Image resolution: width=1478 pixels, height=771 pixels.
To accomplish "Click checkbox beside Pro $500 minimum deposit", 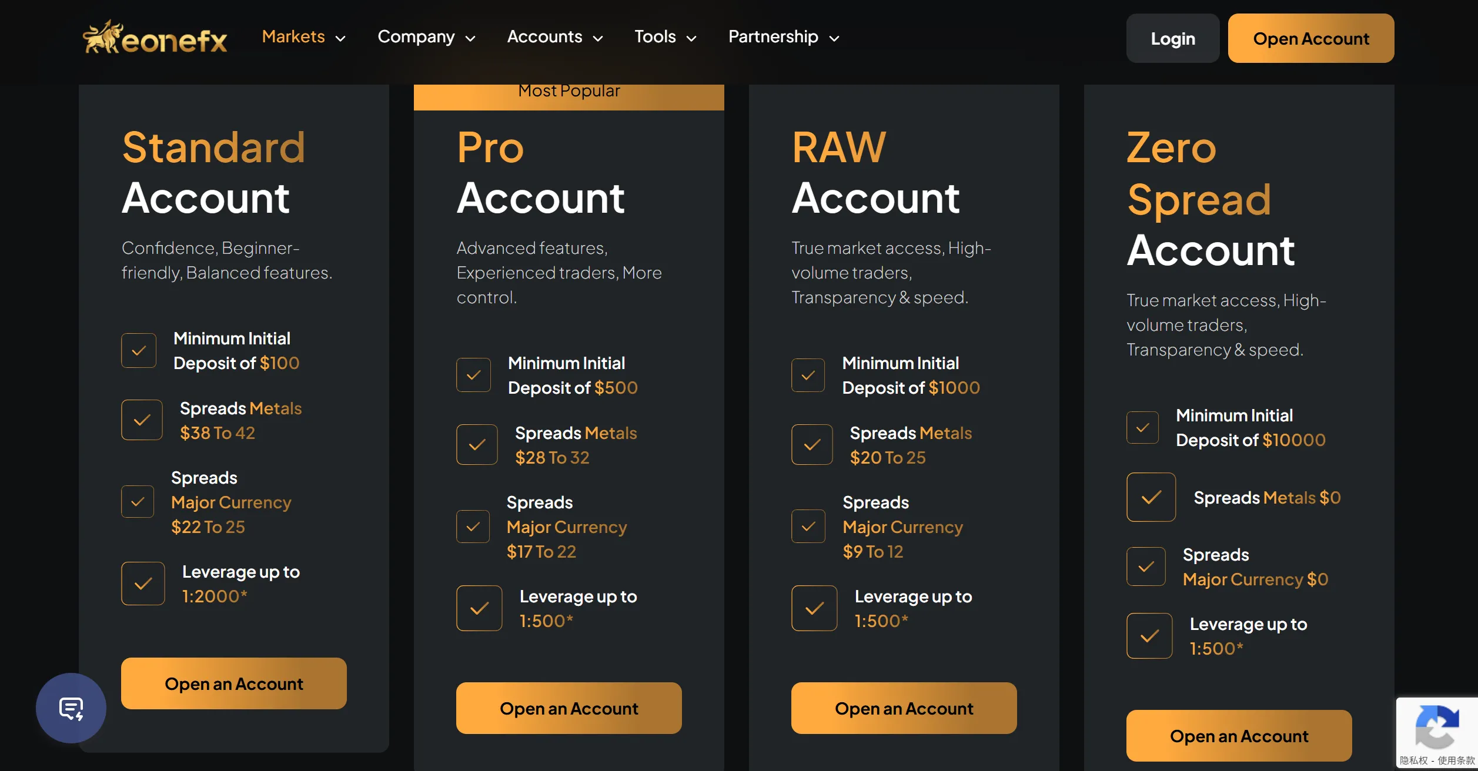I will coord(473,375).
